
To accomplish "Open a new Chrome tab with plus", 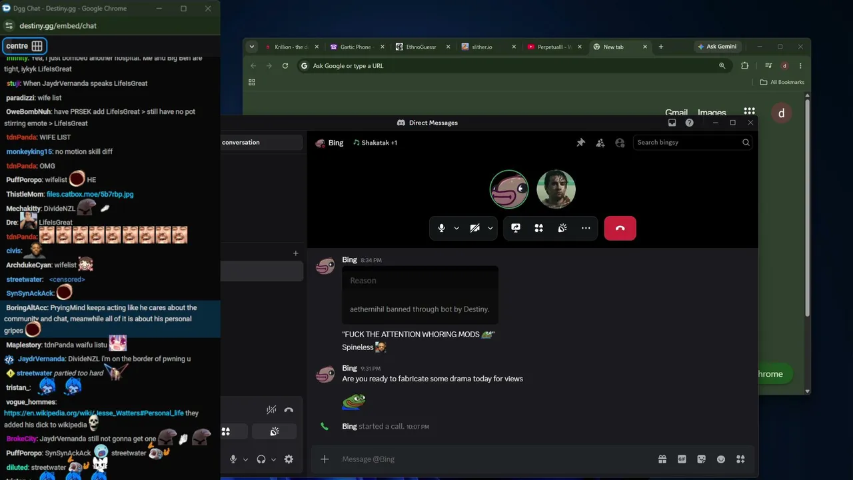I will pyautogui.click(x=661, y=47).
